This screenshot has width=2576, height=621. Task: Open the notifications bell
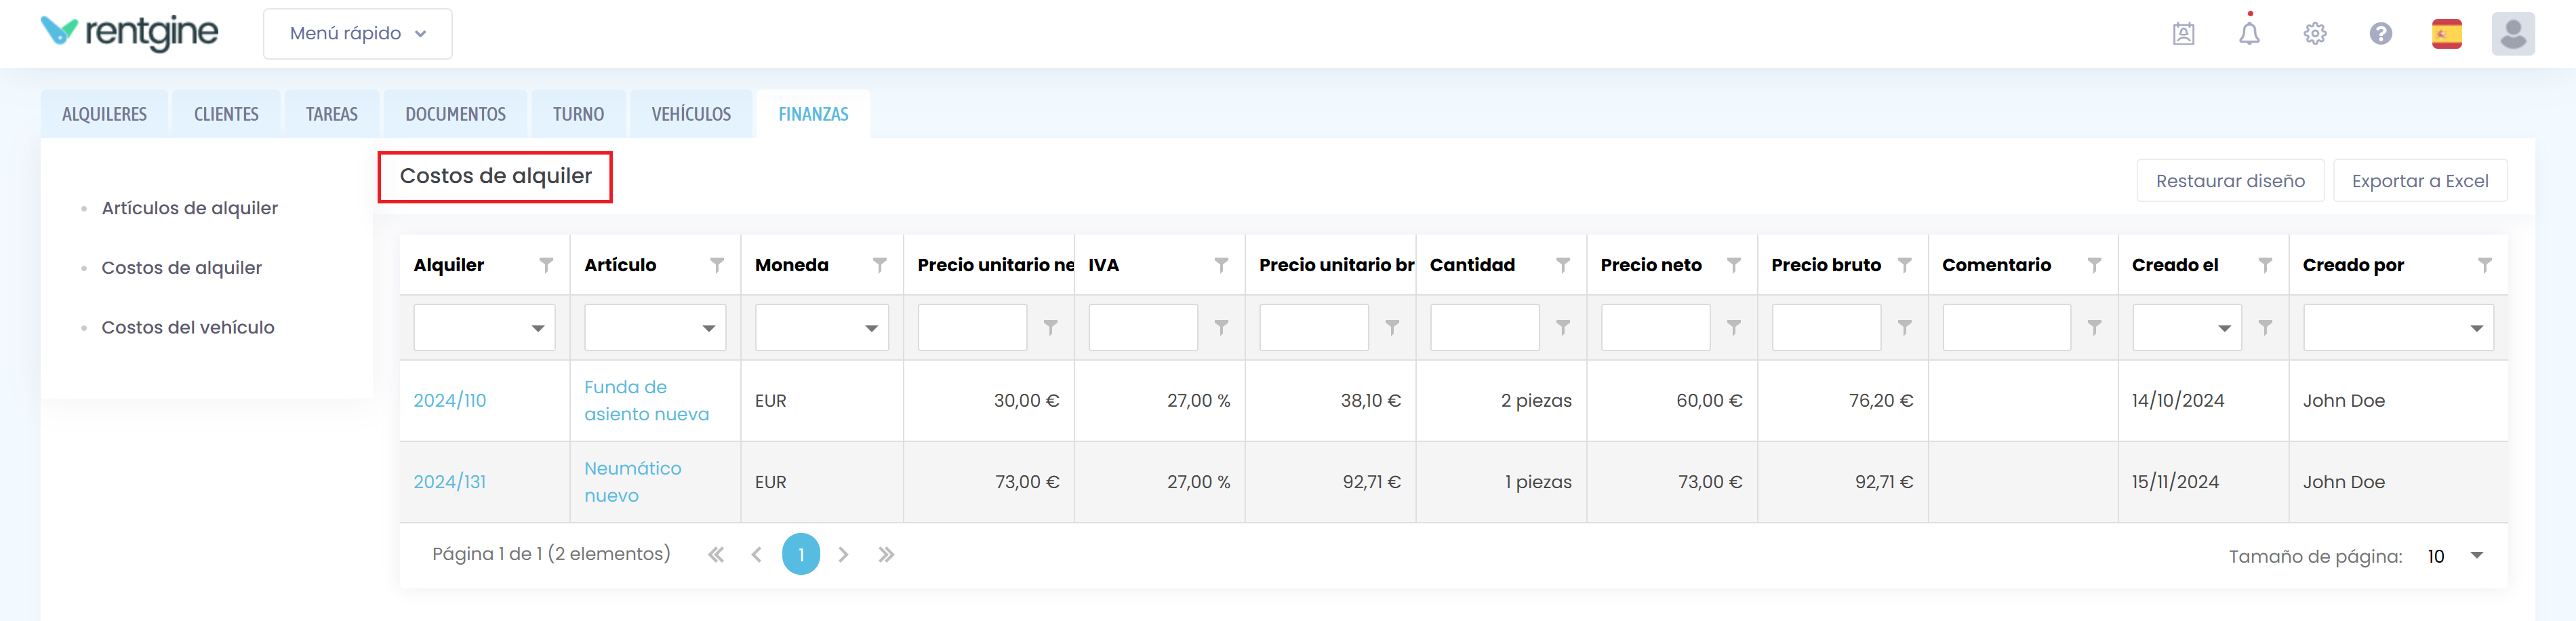(2248, 34)
